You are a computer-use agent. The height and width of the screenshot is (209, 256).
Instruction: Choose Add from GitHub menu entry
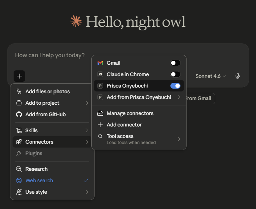(x=52, y=114)
